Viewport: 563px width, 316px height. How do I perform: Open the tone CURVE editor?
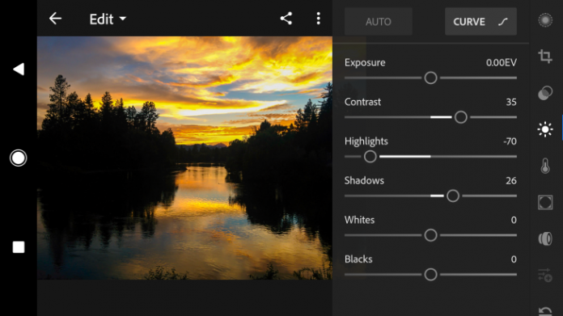tap(480, 22)
